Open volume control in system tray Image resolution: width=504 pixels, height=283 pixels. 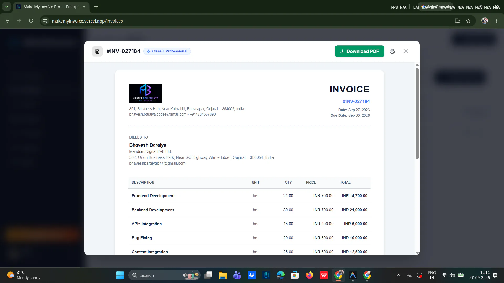click(x=452, y=275)
